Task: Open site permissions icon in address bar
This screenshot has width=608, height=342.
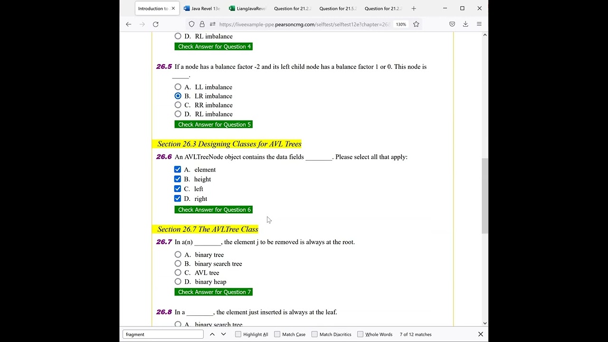Action: [212, 24]
